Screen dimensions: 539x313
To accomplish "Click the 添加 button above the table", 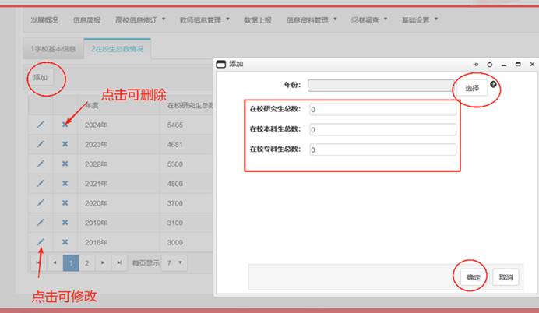I will (40, 78).
